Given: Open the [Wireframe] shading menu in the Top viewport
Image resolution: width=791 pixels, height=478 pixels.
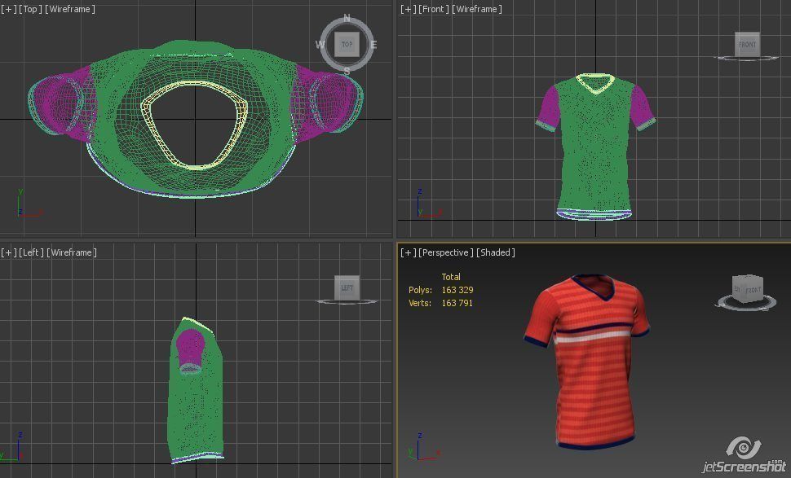Looking at the screenshot, I should pyautogui.click(x=69, y=9).
